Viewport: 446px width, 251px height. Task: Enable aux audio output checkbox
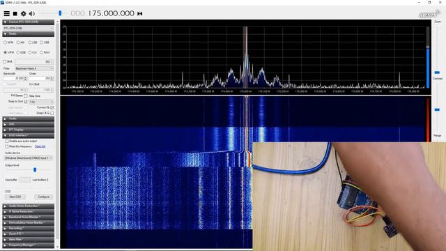pos(6,141)
